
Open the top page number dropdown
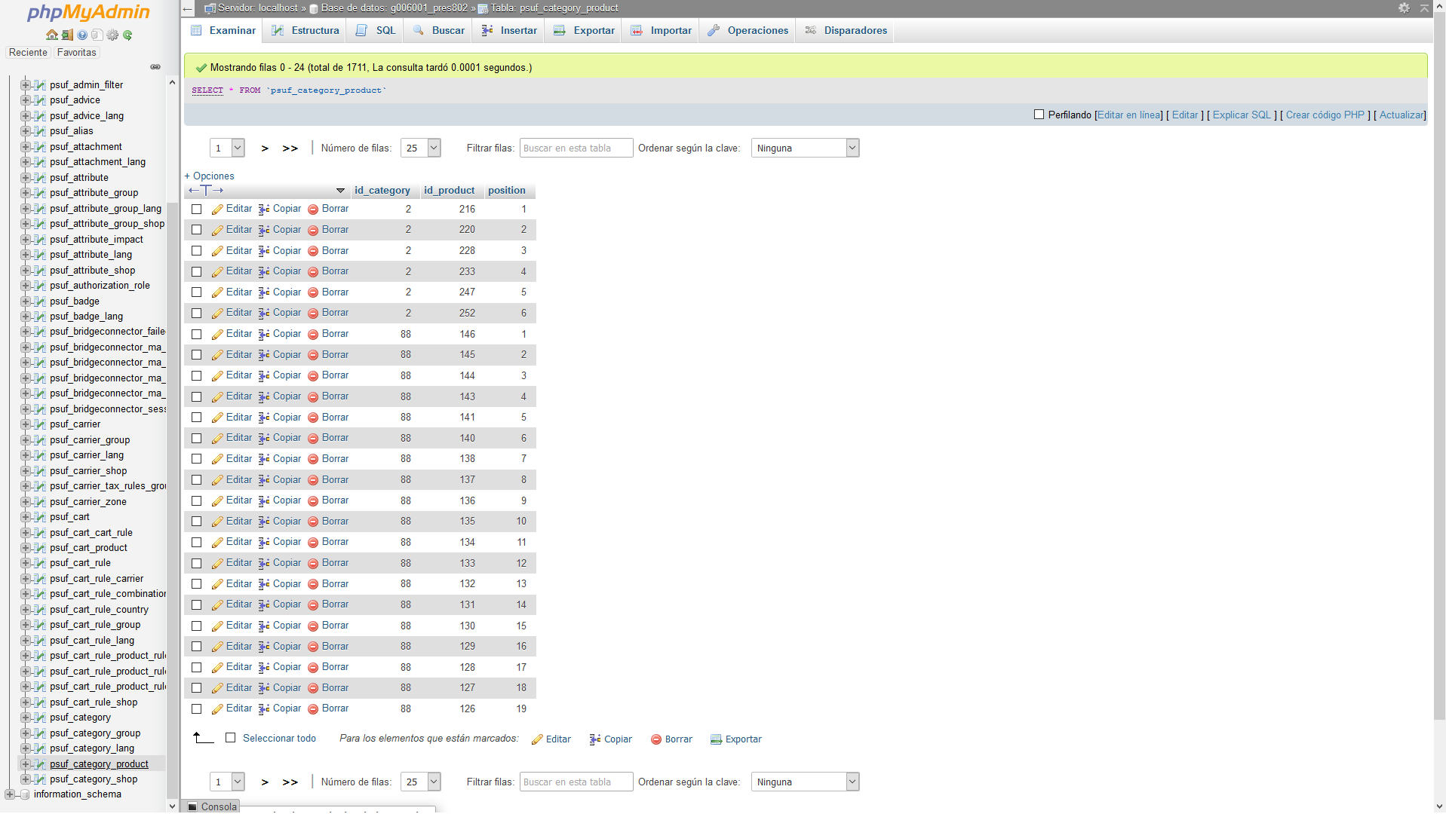pyautogui.click(x=227, y=148)
